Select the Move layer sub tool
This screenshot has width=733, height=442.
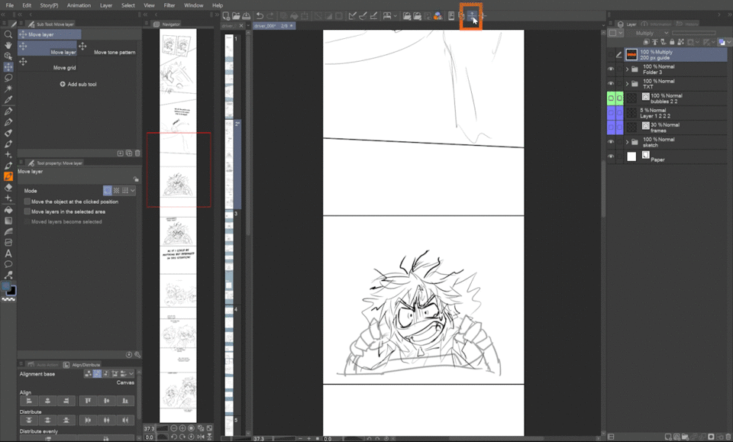click(x=47, y=49)
